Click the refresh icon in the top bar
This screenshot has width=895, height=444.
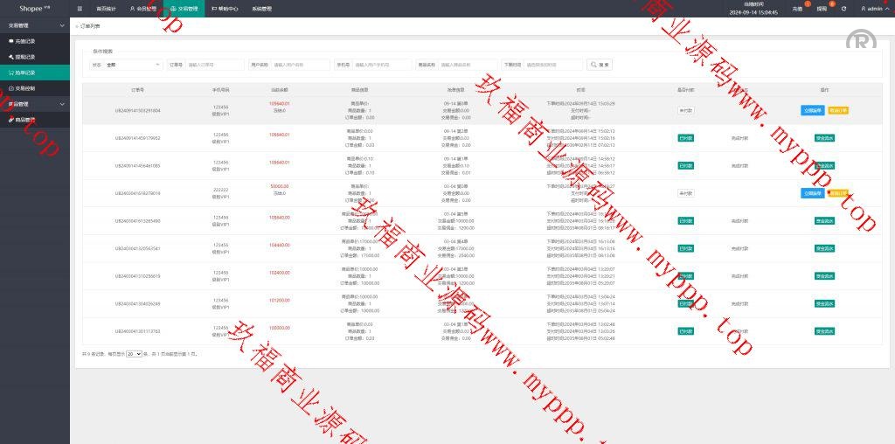click(x=843, y=9)
